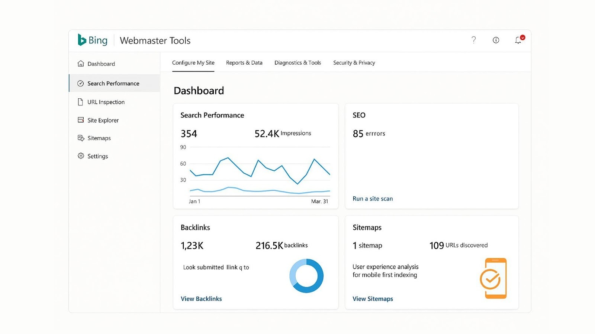Select the Sitemaps icon in the sidebar
595x334 pixels.
[x=80, y=138]
